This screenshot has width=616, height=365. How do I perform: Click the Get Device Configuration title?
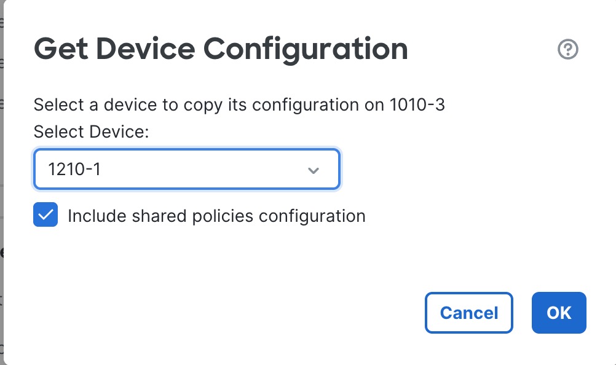220,49
